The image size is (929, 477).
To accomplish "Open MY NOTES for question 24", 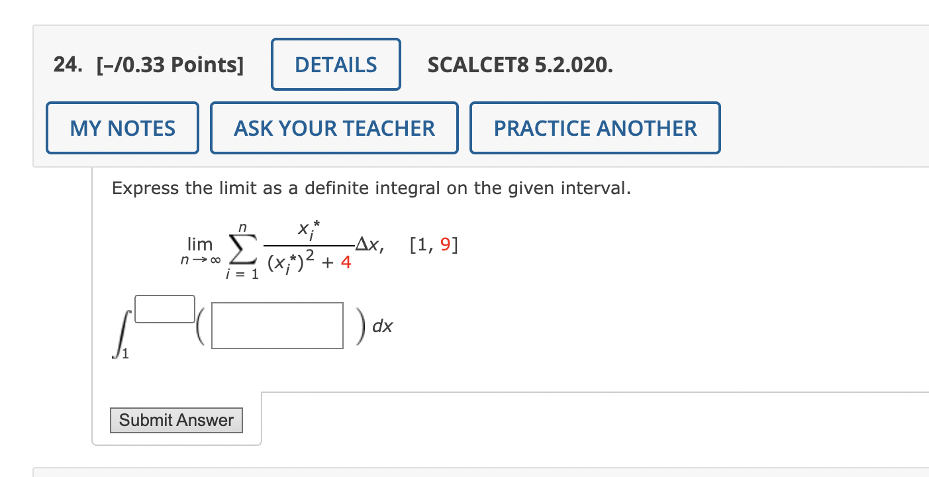I will point(122,128).
